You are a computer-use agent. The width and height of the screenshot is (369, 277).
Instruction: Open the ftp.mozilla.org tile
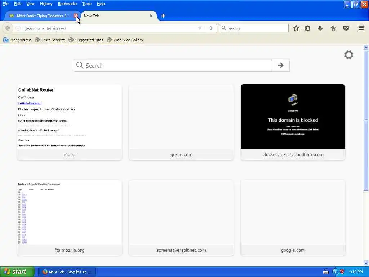(x=70, y=218)
